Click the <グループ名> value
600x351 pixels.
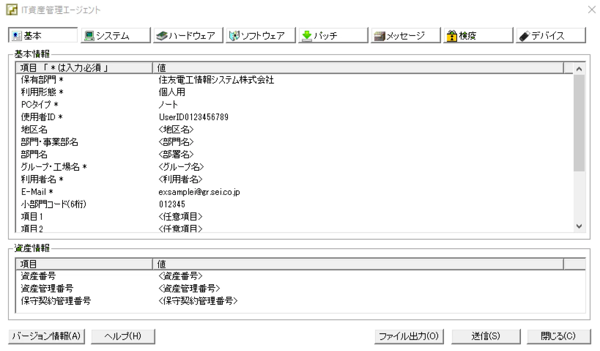tap(181, 166)
